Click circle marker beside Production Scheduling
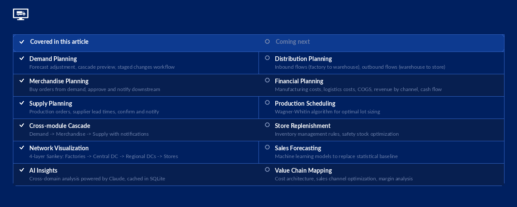 click(x=267, y=102)
